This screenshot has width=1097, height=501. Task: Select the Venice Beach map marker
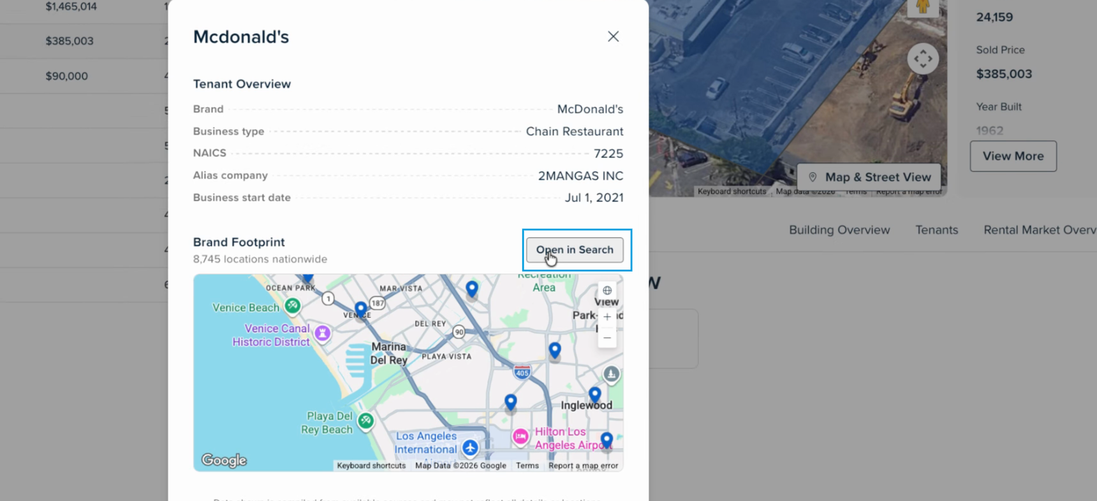pyautogui.click(x=293, y=306)
